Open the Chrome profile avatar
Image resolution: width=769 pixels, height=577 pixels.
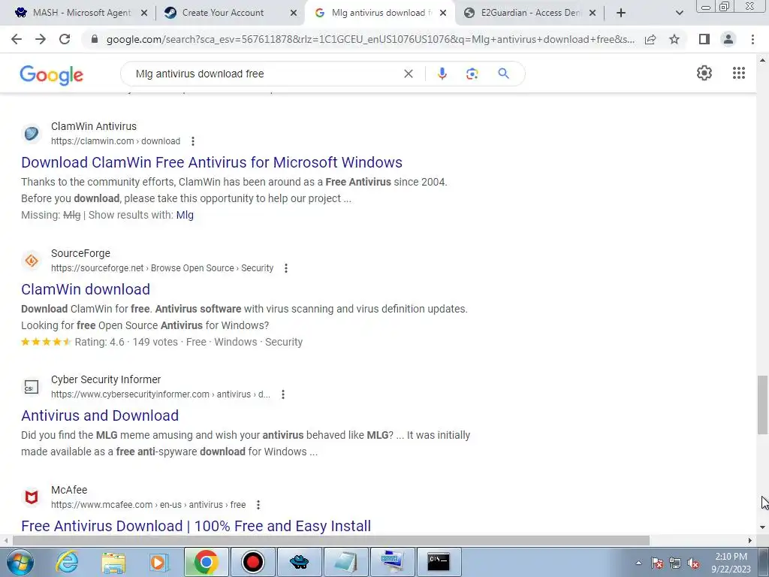click(x=728, y=39)
